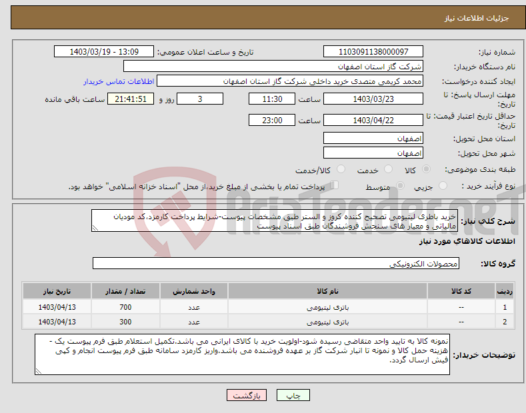Click the buyer organization name field
526x413 pixels.
coord(273,67)
